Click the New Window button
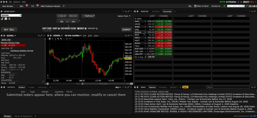 [x=8, y=6]
